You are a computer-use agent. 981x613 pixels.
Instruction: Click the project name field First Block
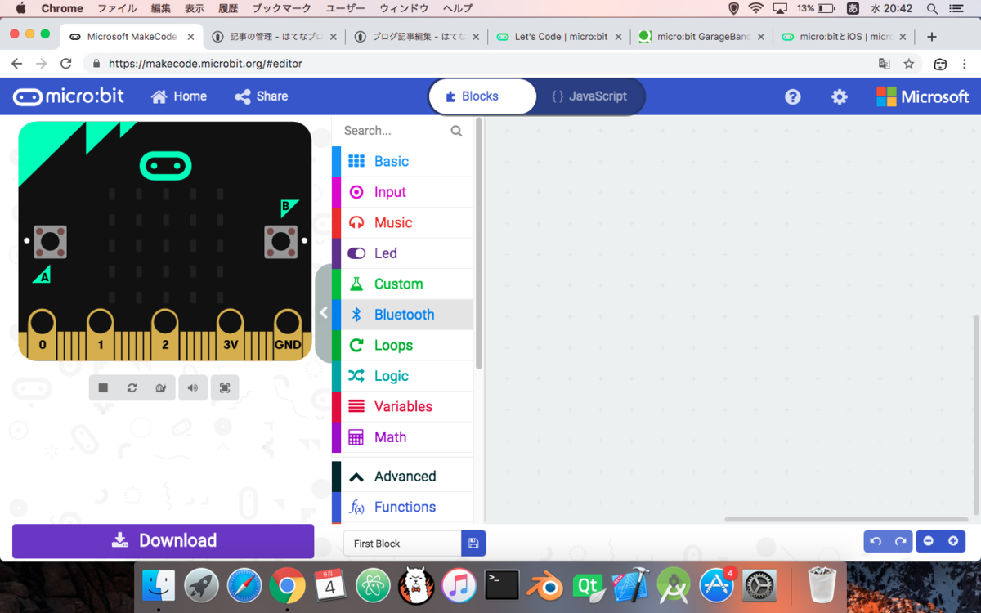(402, 544)
